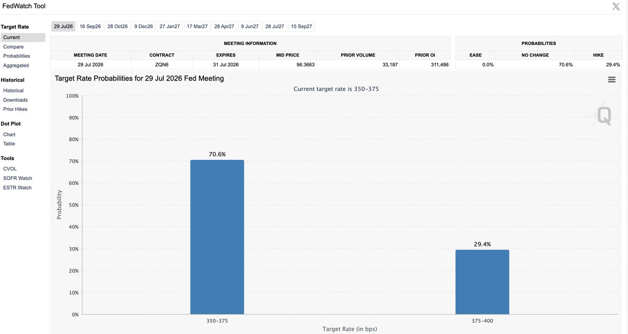This screenshot has height=334, width=628.
Task: Choose the 28 Apr27 meeting tab
Action: 224,26
